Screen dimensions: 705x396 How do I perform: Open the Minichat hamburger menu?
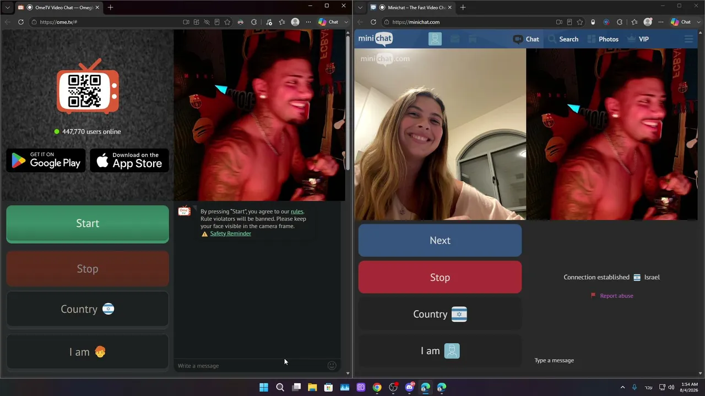point(688,39)
